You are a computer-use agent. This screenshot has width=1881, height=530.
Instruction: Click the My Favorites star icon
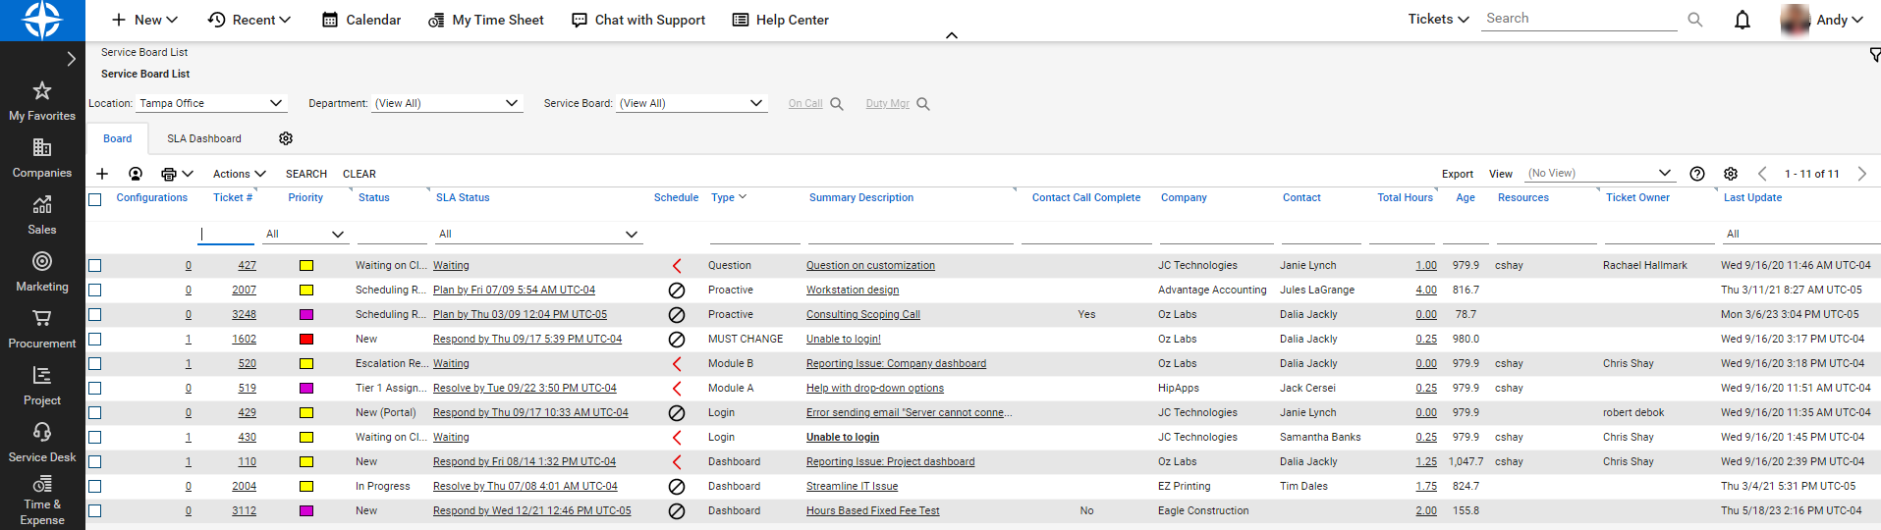pos(42,91)
